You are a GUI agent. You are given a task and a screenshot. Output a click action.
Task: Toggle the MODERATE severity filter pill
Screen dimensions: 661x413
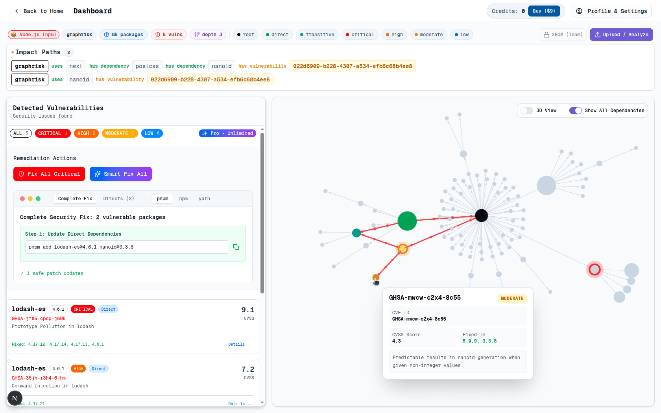[120, 133]
